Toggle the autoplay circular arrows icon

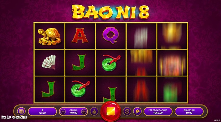coord(127,112)
